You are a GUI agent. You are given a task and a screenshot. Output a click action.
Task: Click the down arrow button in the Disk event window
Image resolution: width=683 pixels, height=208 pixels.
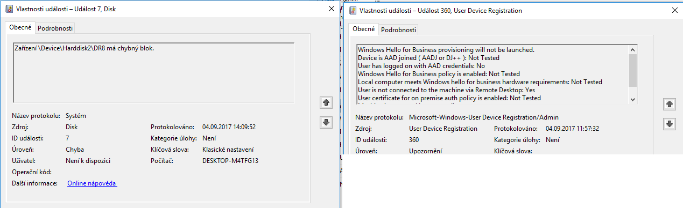tap(325, 122)
